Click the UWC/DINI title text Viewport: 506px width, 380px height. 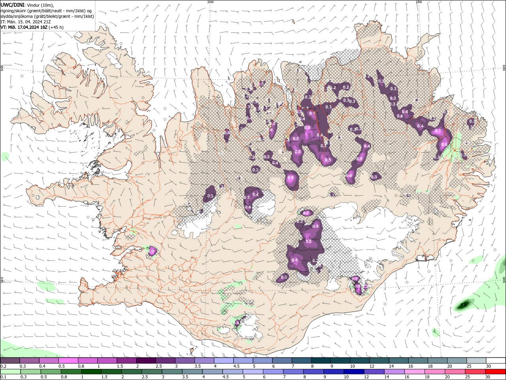[12, 5]
